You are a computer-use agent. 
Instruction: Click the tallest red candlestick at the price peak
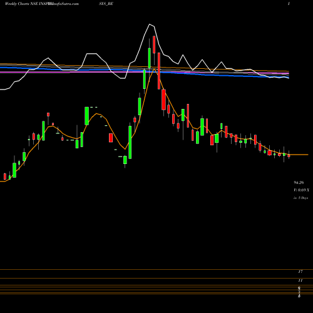coord(159,71)
